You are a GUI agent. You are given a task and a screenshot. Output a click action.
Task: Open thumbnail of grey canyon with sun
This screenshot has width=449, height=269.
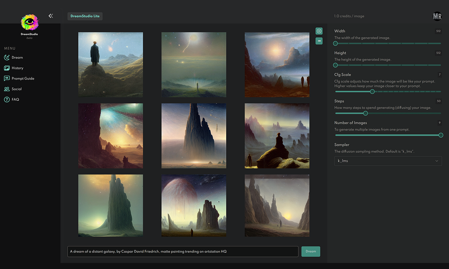[x=277, y=206]
